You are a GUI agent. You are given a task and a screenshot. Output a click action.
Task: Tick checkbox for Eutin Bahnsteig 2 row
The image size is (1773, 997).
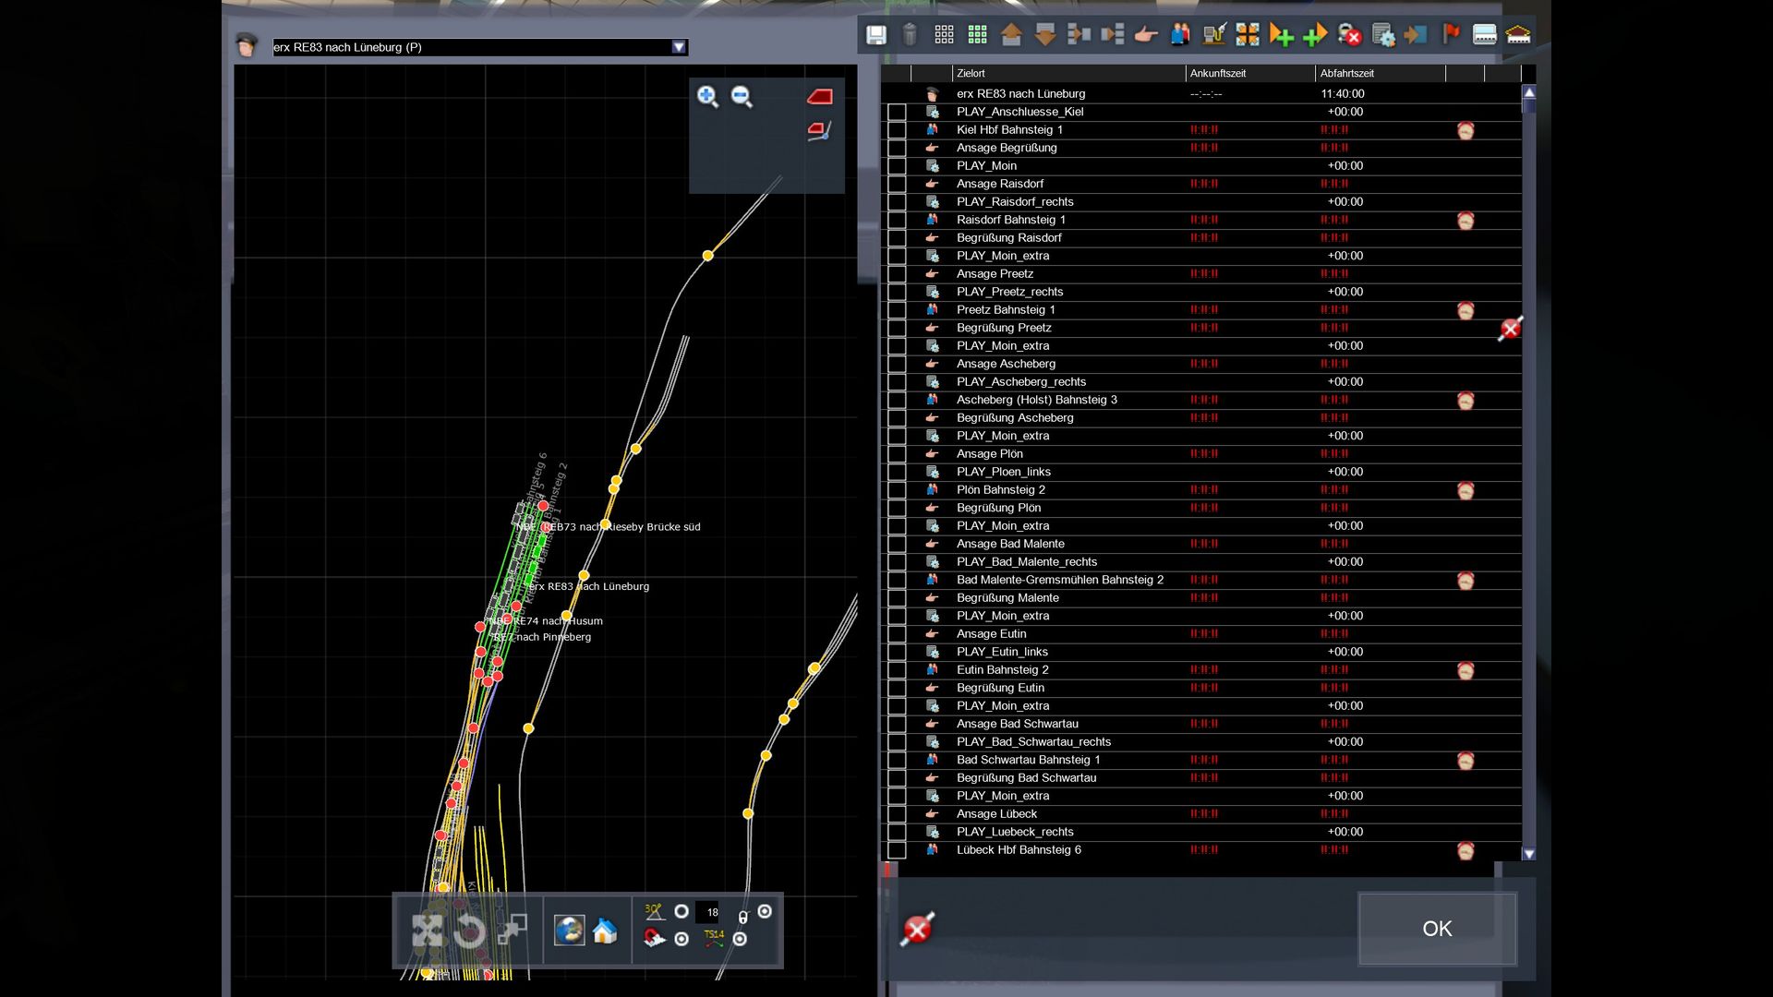tap(897, 670)
